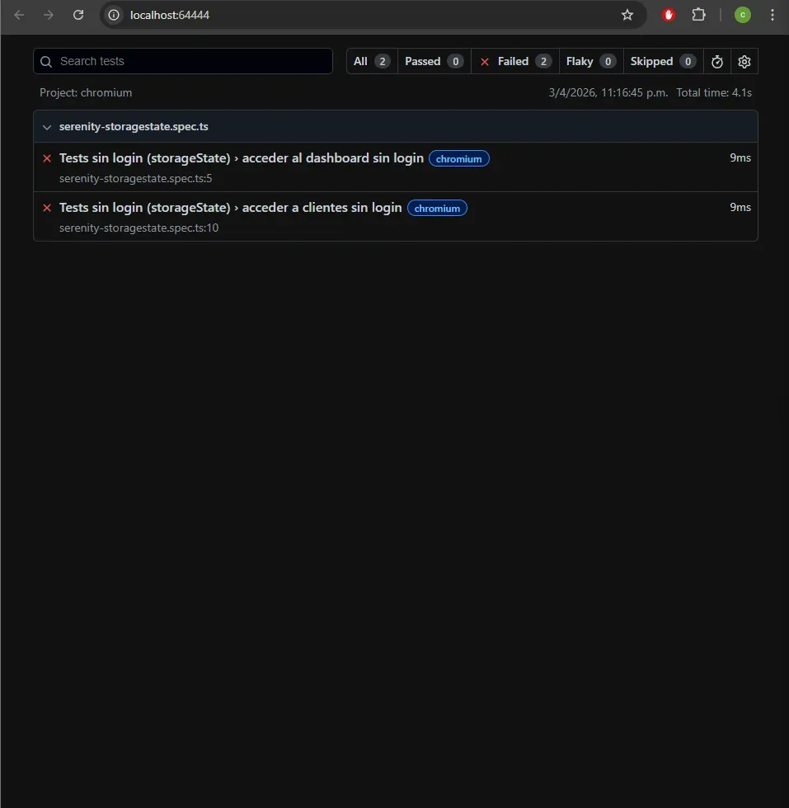Click the chromium badge on the dashboard test
The image size is (789, 808).
click(x=458, y=158)
